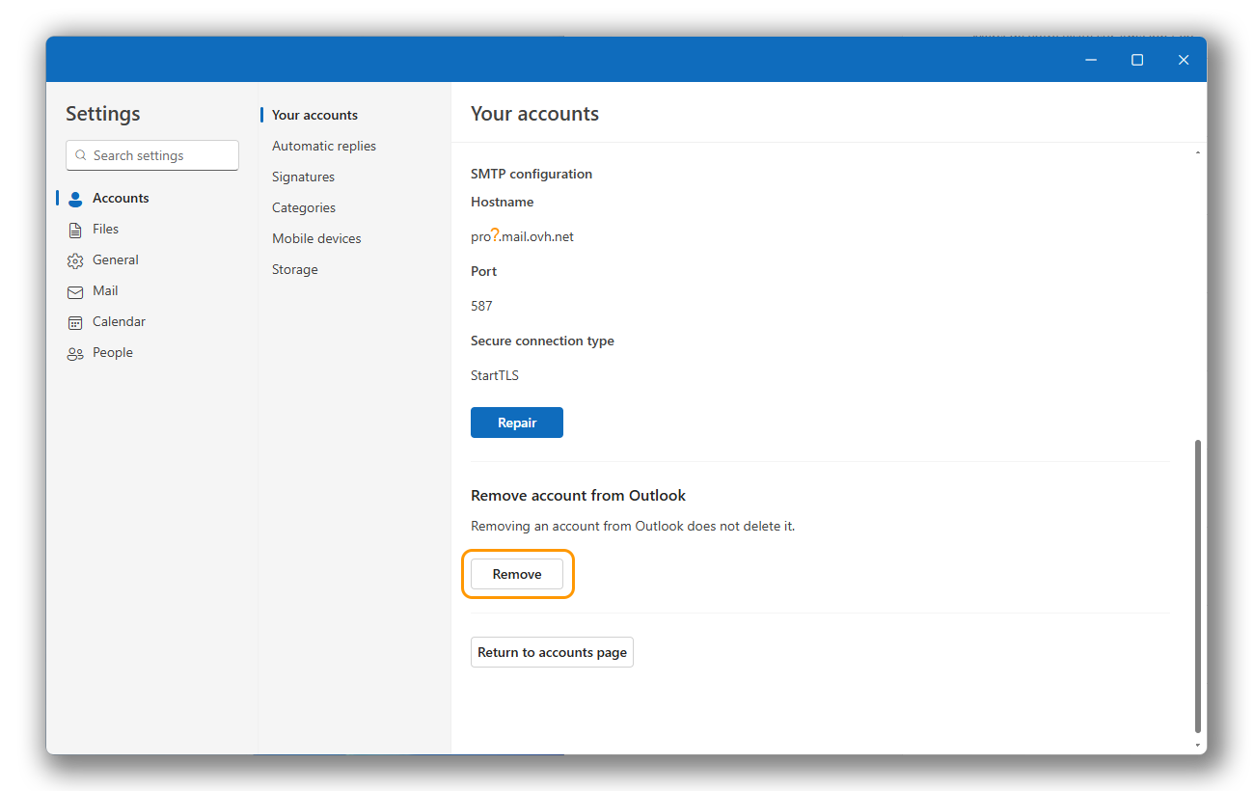1254x791 pixels.
Task: Click the scroll down arrow
Action: tap(1198, 746)
